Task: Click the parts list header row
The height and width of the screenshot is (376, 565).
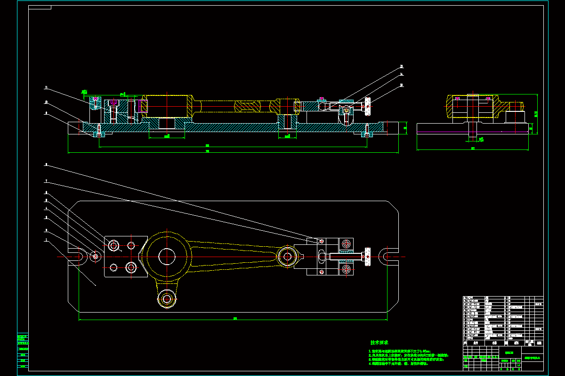Action: [503, 343]
